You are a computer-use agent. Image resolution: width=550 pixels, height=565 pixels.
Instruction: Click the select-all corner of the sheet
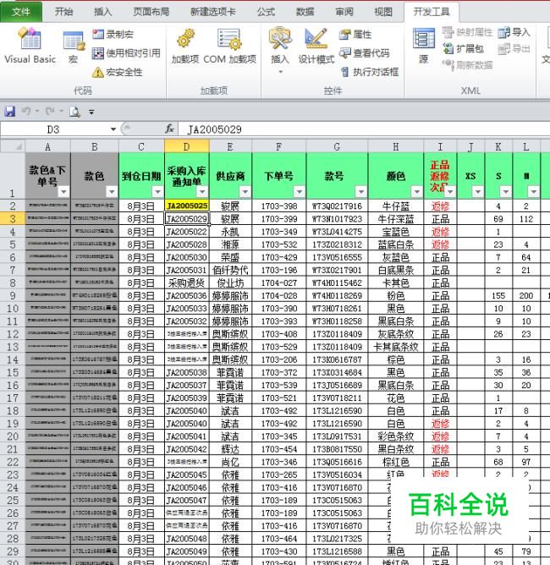[x=13, y=146]
